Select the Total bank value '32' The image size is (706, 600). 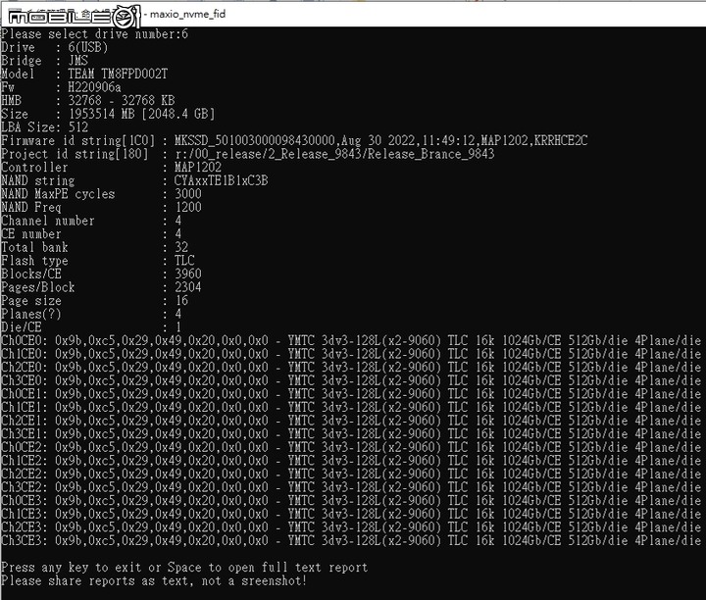(181, 247)
